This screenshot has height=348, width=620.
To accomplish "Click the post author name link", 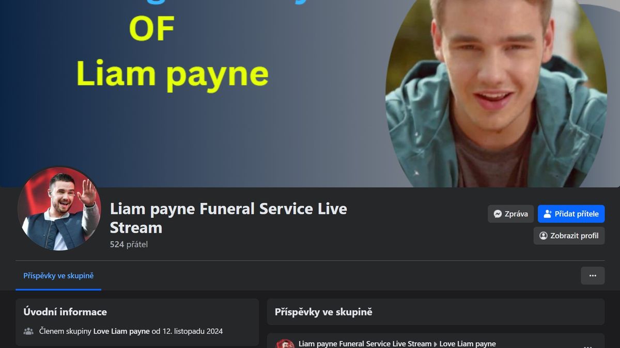I will 365,344.
